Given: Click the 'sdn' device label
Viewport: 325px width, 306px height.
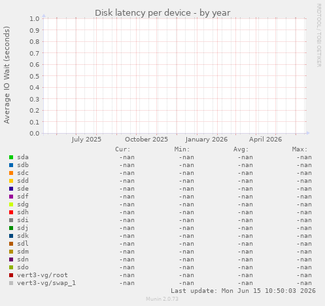Looking at the screenshot, I should [x=23, y=259].
